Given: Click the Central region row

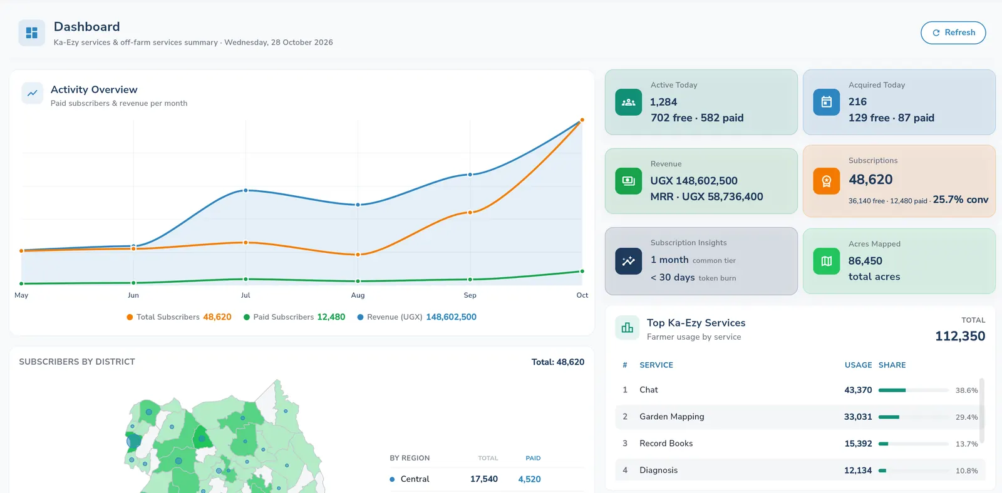Looking at the screenshot, I should point(487,479).
